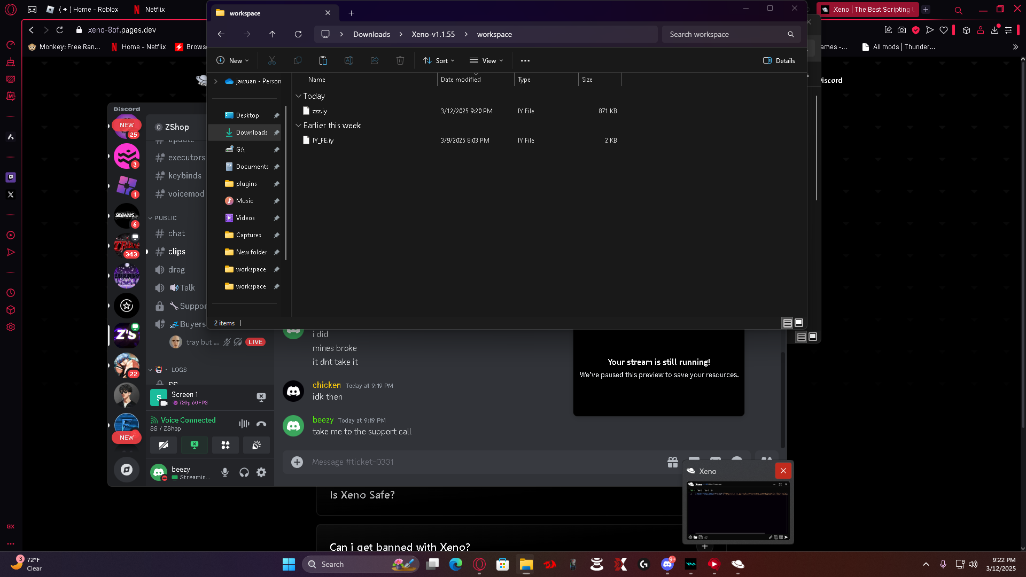
Task: Open the Sort dropdown
Action: [x=439, y=61]
